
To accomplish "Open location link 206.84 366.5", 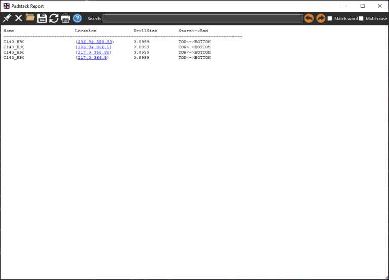I will (x=93, y=47).
